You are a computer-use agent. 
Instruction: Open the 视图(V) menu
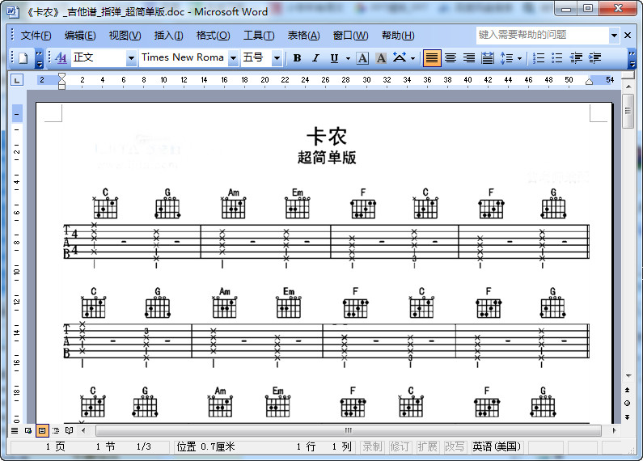(x=125, y=36)
